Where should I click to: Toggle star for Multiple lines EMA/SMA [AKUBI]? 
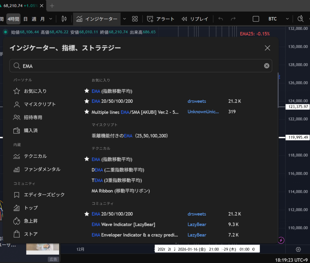[x=87, y=112]
